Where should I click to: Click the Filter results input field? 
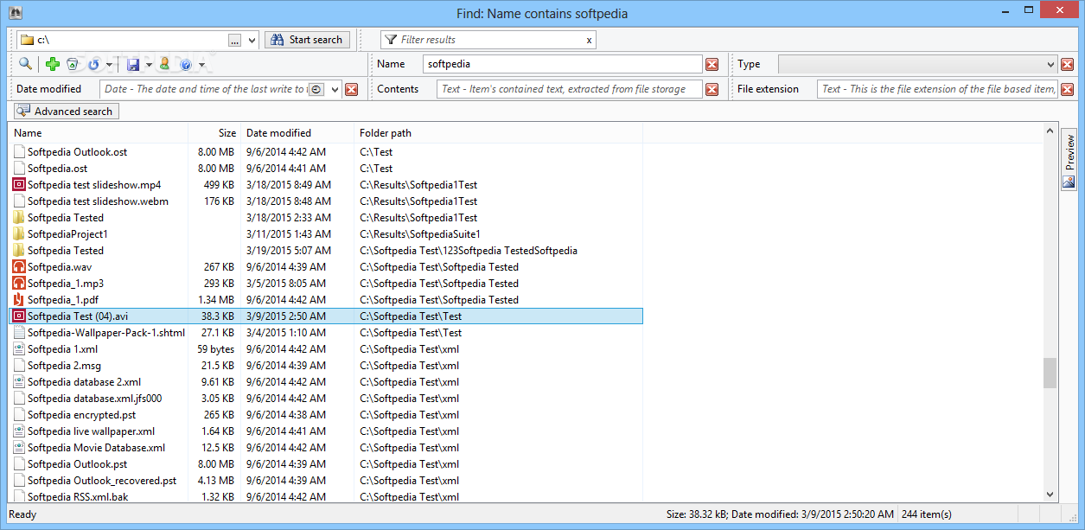(x=490, y=40)
